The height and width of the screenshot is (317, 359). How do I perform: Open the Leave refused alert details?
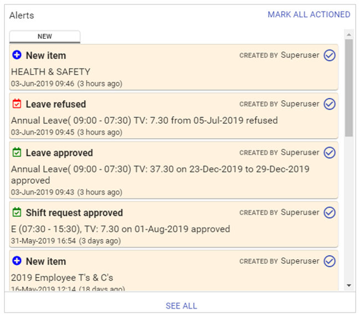144,121
